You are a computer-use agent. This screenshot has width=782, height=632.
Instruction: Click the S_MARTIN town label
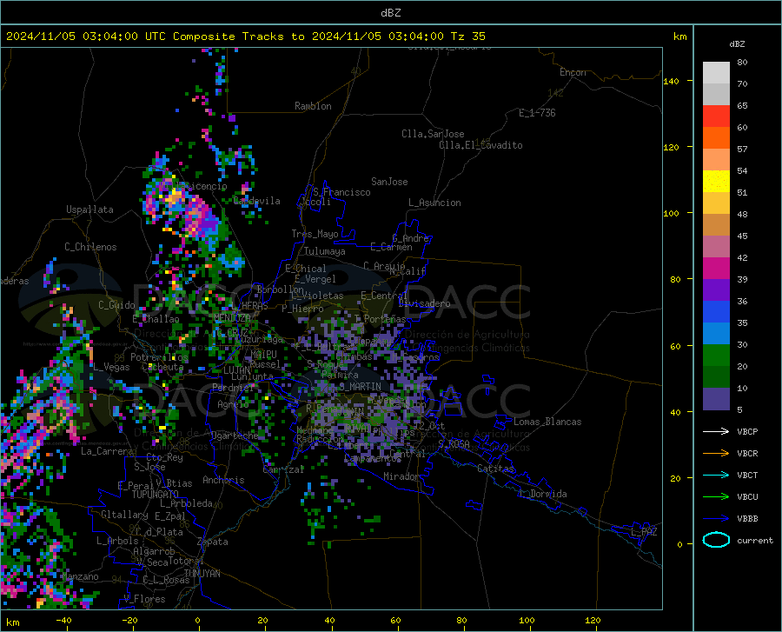(360, 387)
